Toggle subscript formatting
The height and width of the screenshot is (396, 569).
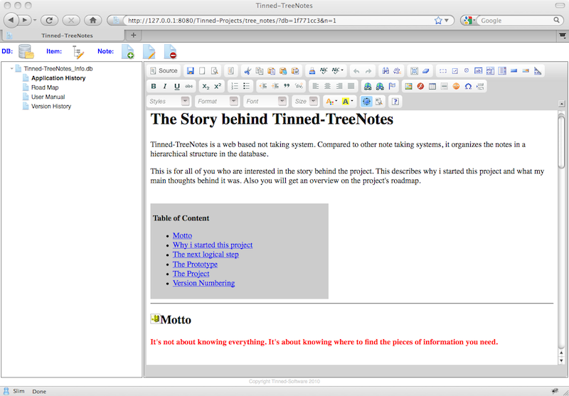[x=206, y=86]
